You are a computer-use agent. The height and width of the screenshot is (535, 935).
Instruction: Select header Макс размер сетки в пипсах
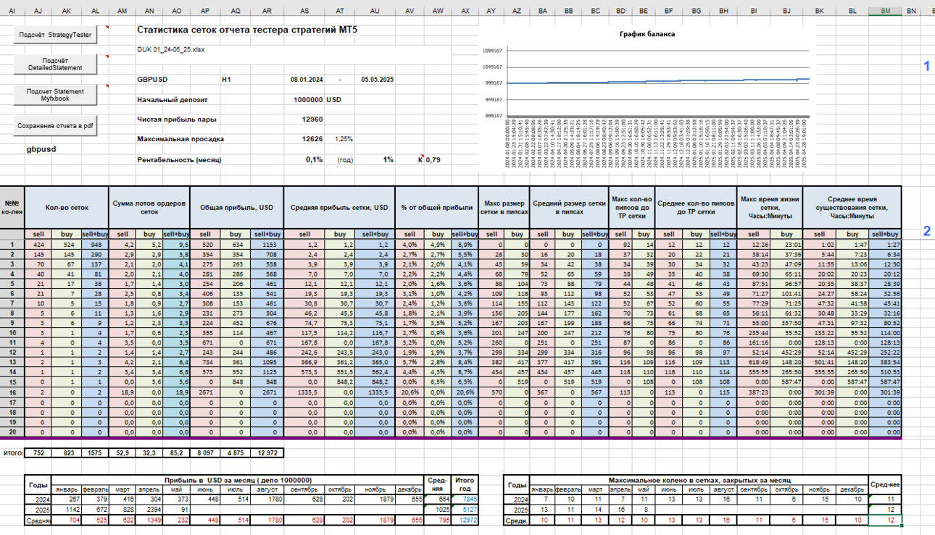click(x=504, y=207)
